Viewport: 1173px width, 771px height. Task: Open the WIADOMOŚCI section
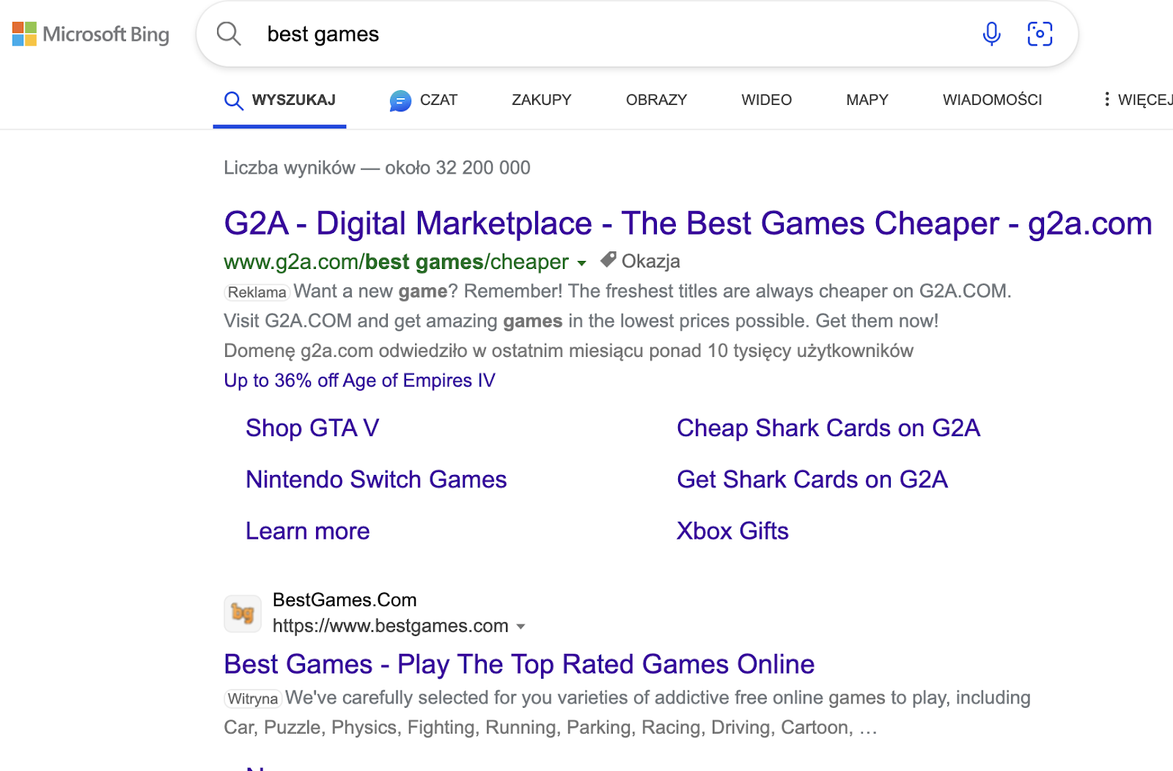(x=992, y=100)
